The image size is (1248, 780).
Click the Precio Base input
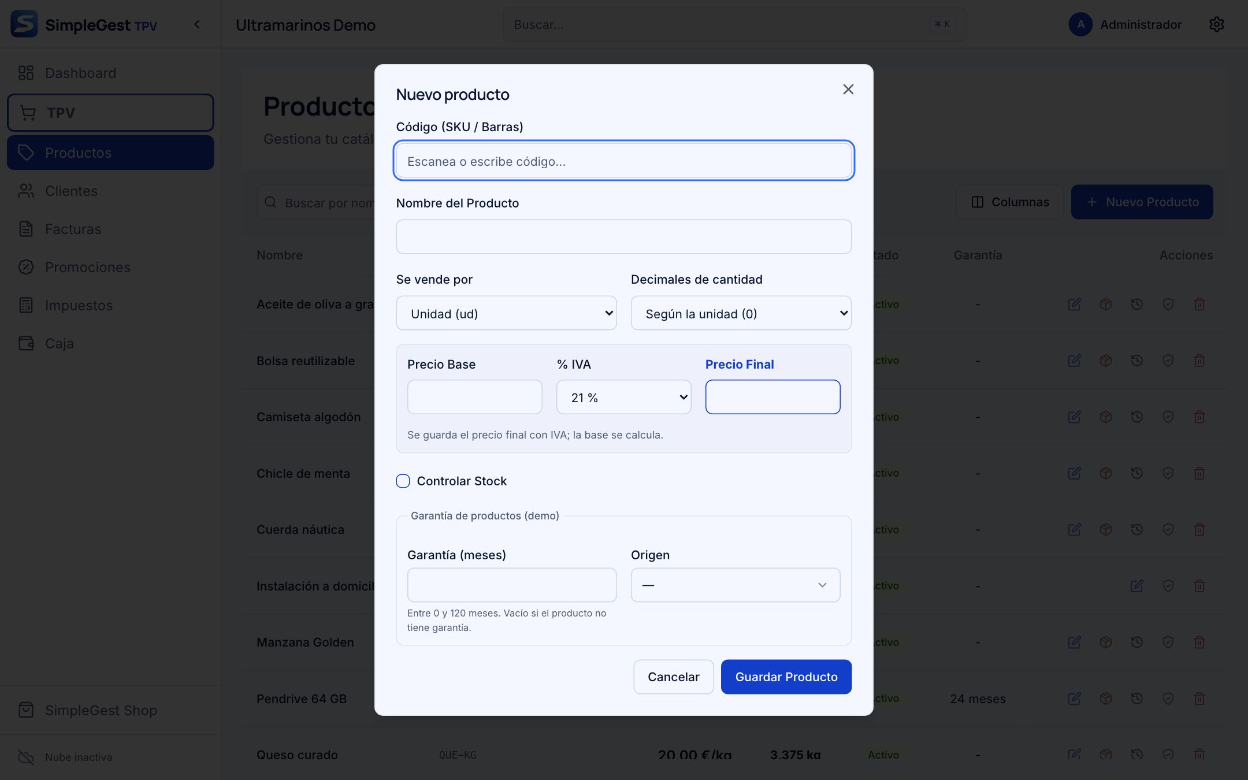tap(474, 397)
